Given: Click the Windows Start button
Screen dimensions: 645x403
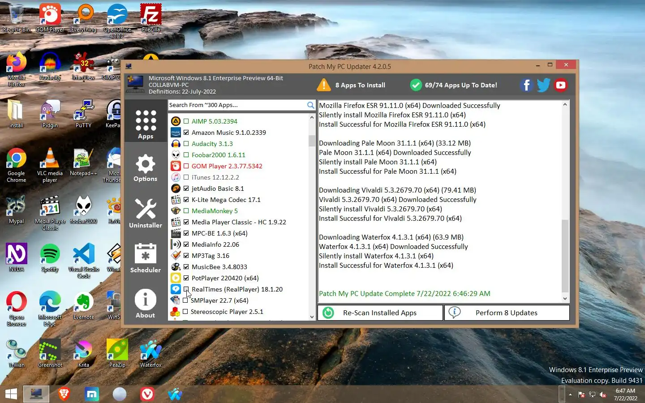Looking at the screenshot, I should [11, 394].
